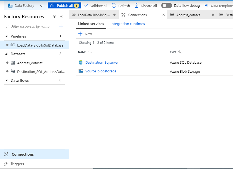Screen dimensions: 233x169
Task: Switch to Integration runtimes tab
Action: click(128, 24)
